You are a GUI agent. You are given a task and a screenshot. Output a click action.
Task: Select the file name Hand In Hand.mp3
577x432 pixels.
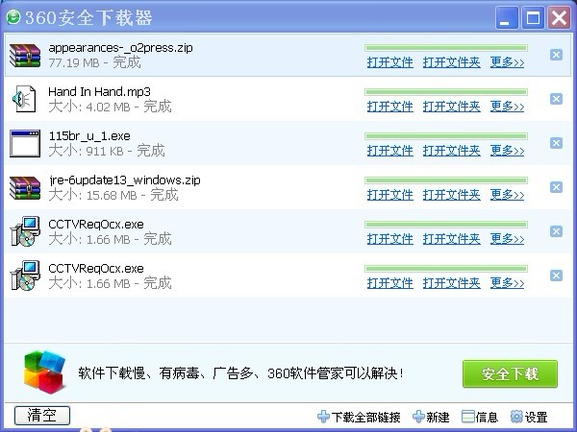[99, 91]
